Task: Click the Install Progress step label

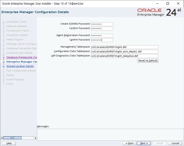Action: pyautogui.click(x=15, y=80)
